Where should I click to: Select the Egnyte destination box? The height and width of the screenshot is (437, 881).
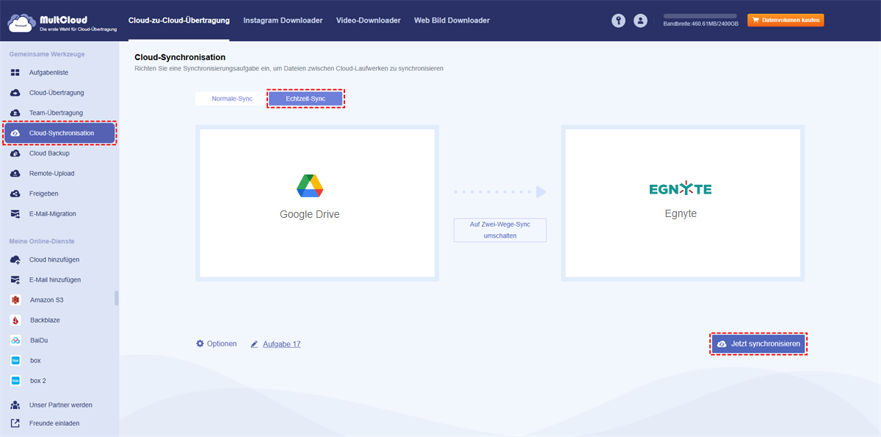coord(683,203)
